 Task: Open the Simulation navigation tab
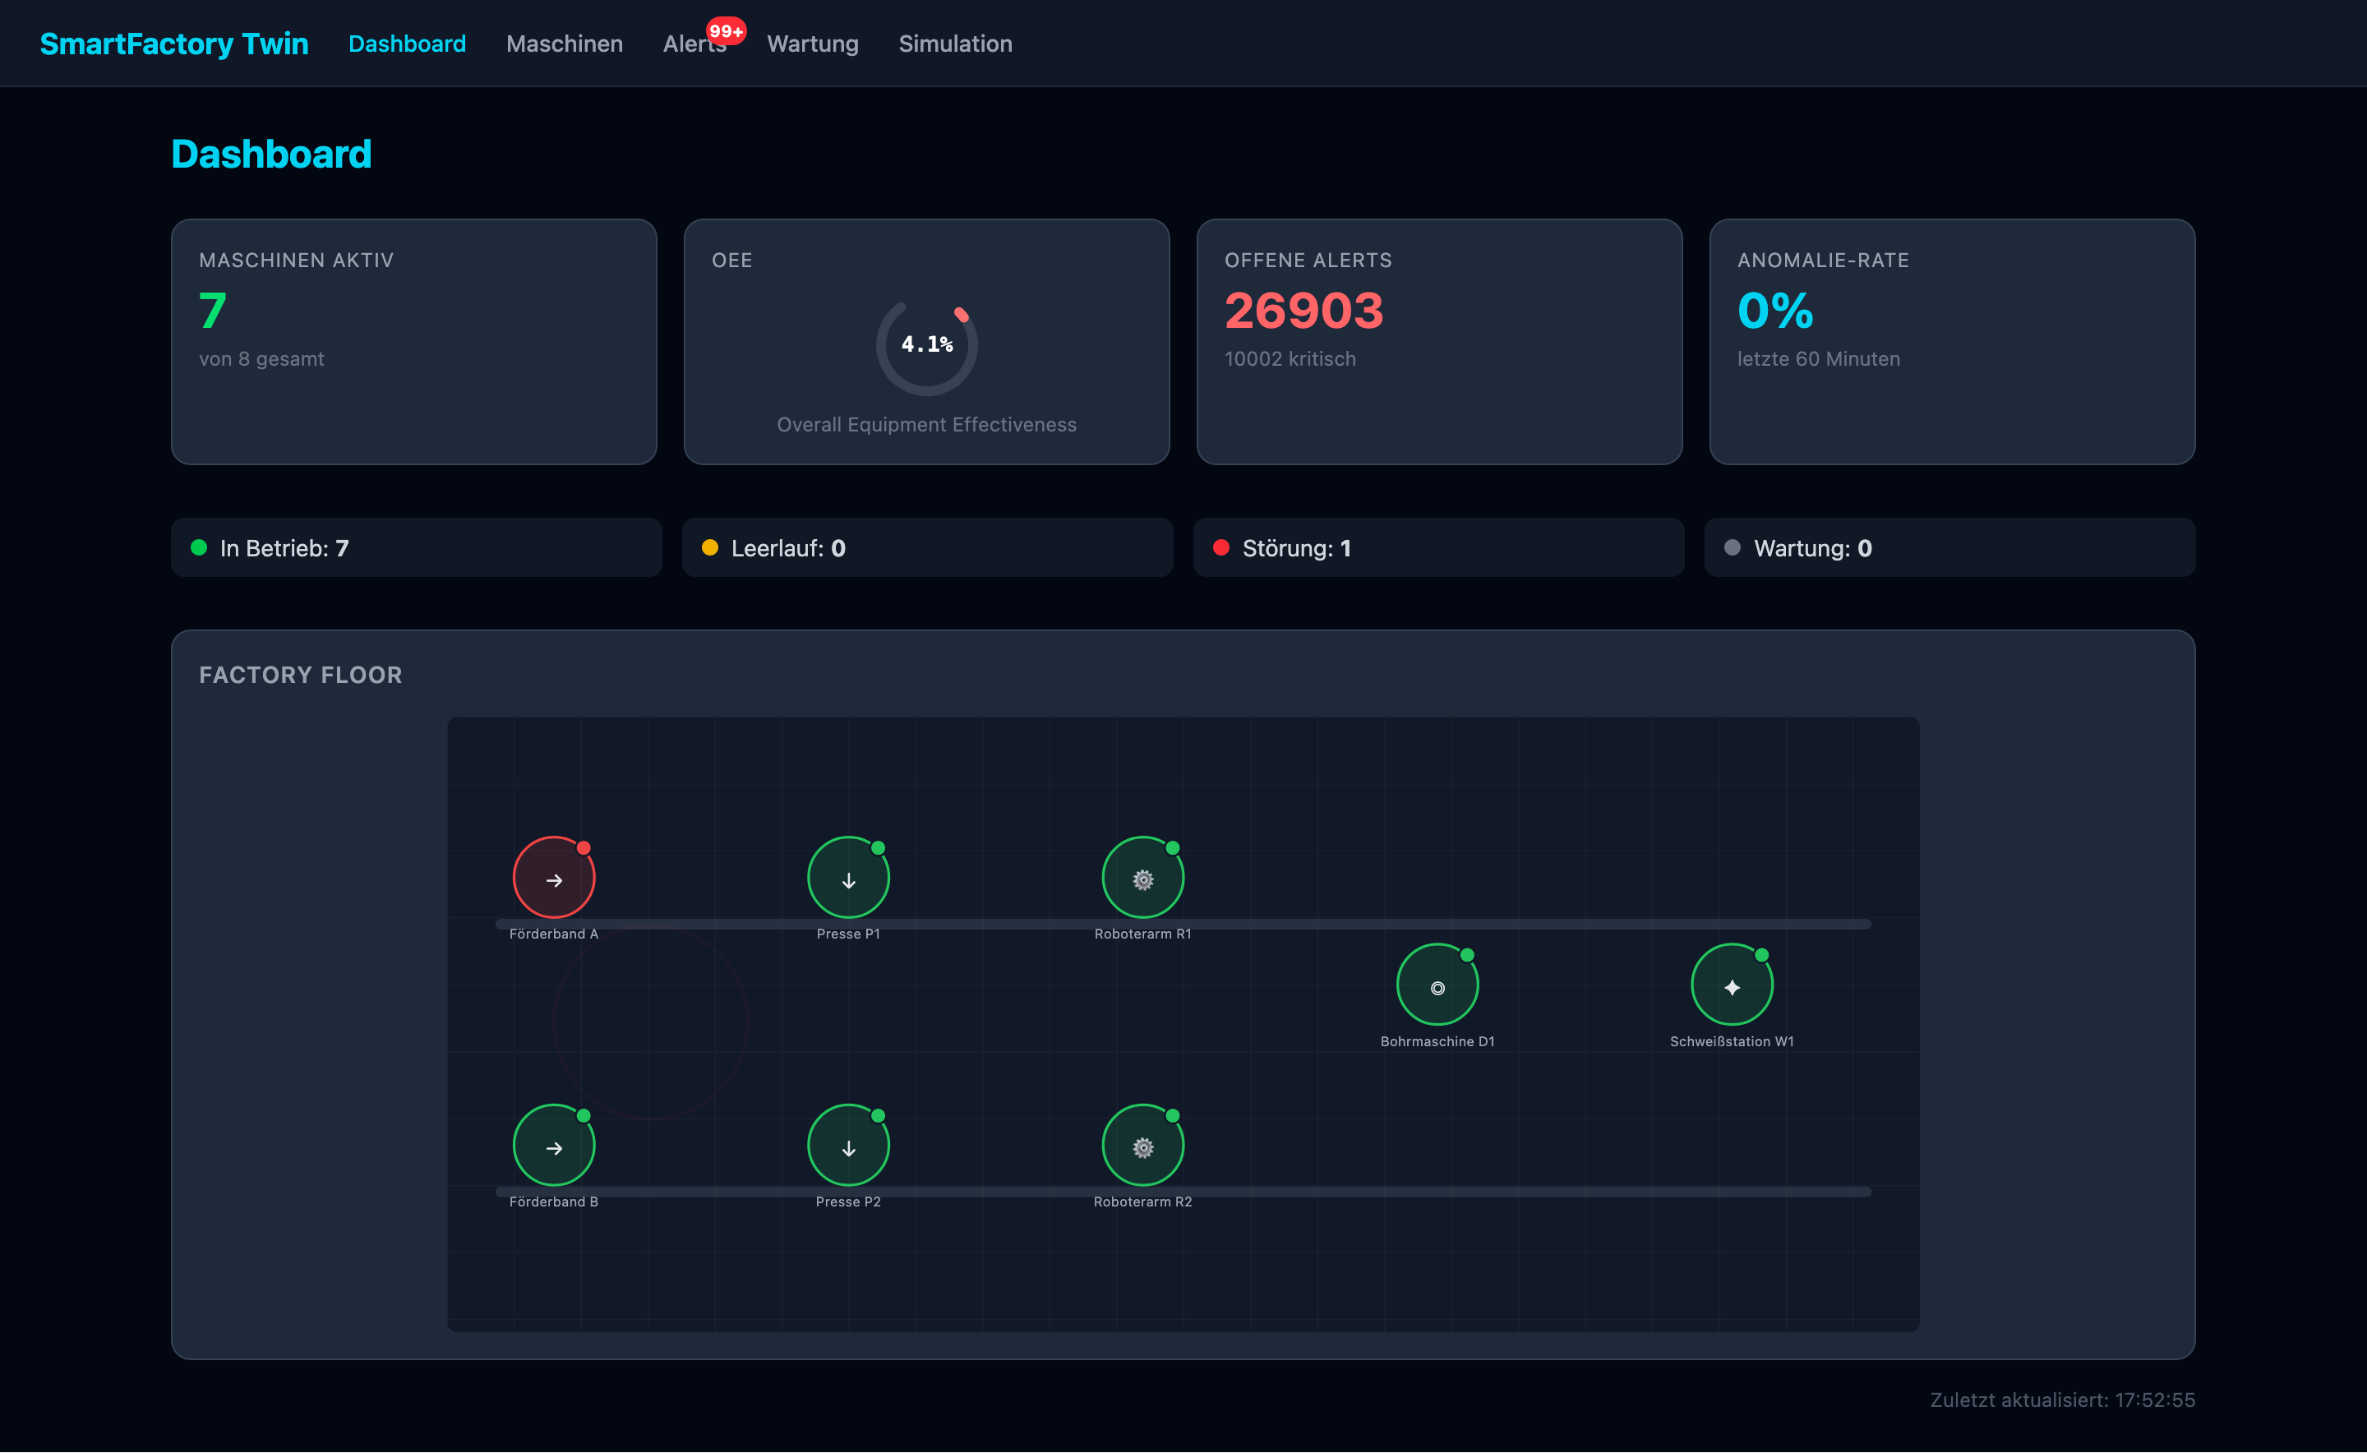954,44
